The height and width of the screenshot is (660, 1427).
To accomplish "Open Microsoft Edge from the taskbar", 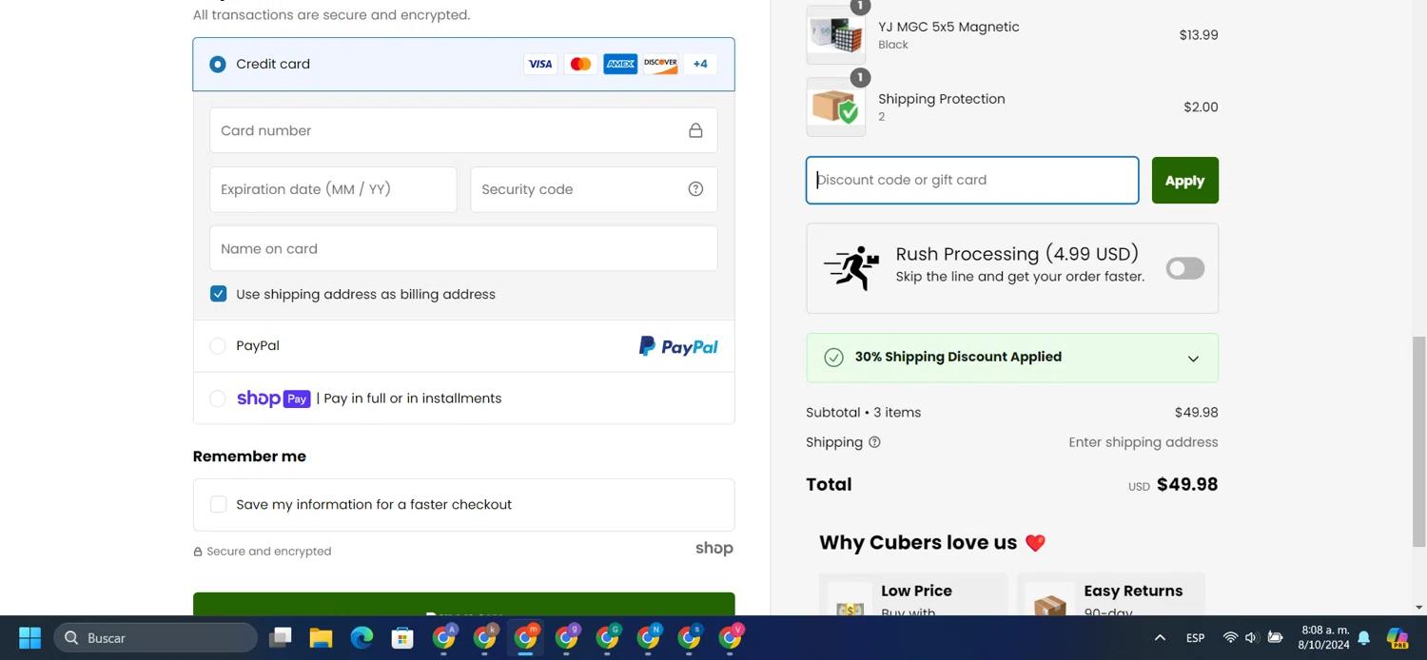I will point(362,638).
